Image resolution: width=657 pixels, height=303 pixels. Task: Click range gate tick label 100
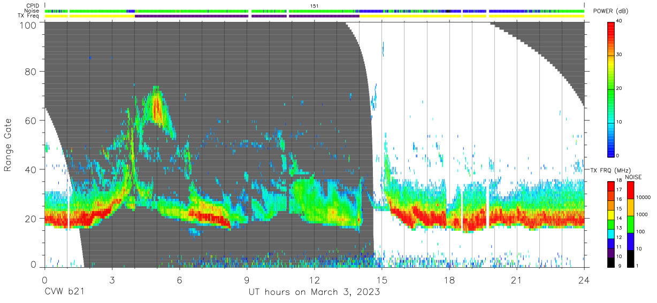28,25
